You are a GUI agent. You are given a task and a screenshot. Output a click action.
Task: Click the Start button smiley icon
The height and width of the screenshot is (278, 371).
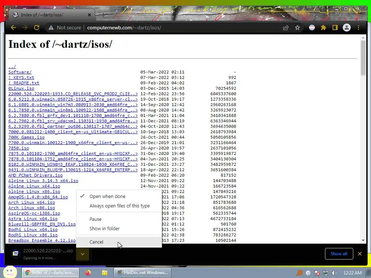pyautogui.click(x=10, y=272)
